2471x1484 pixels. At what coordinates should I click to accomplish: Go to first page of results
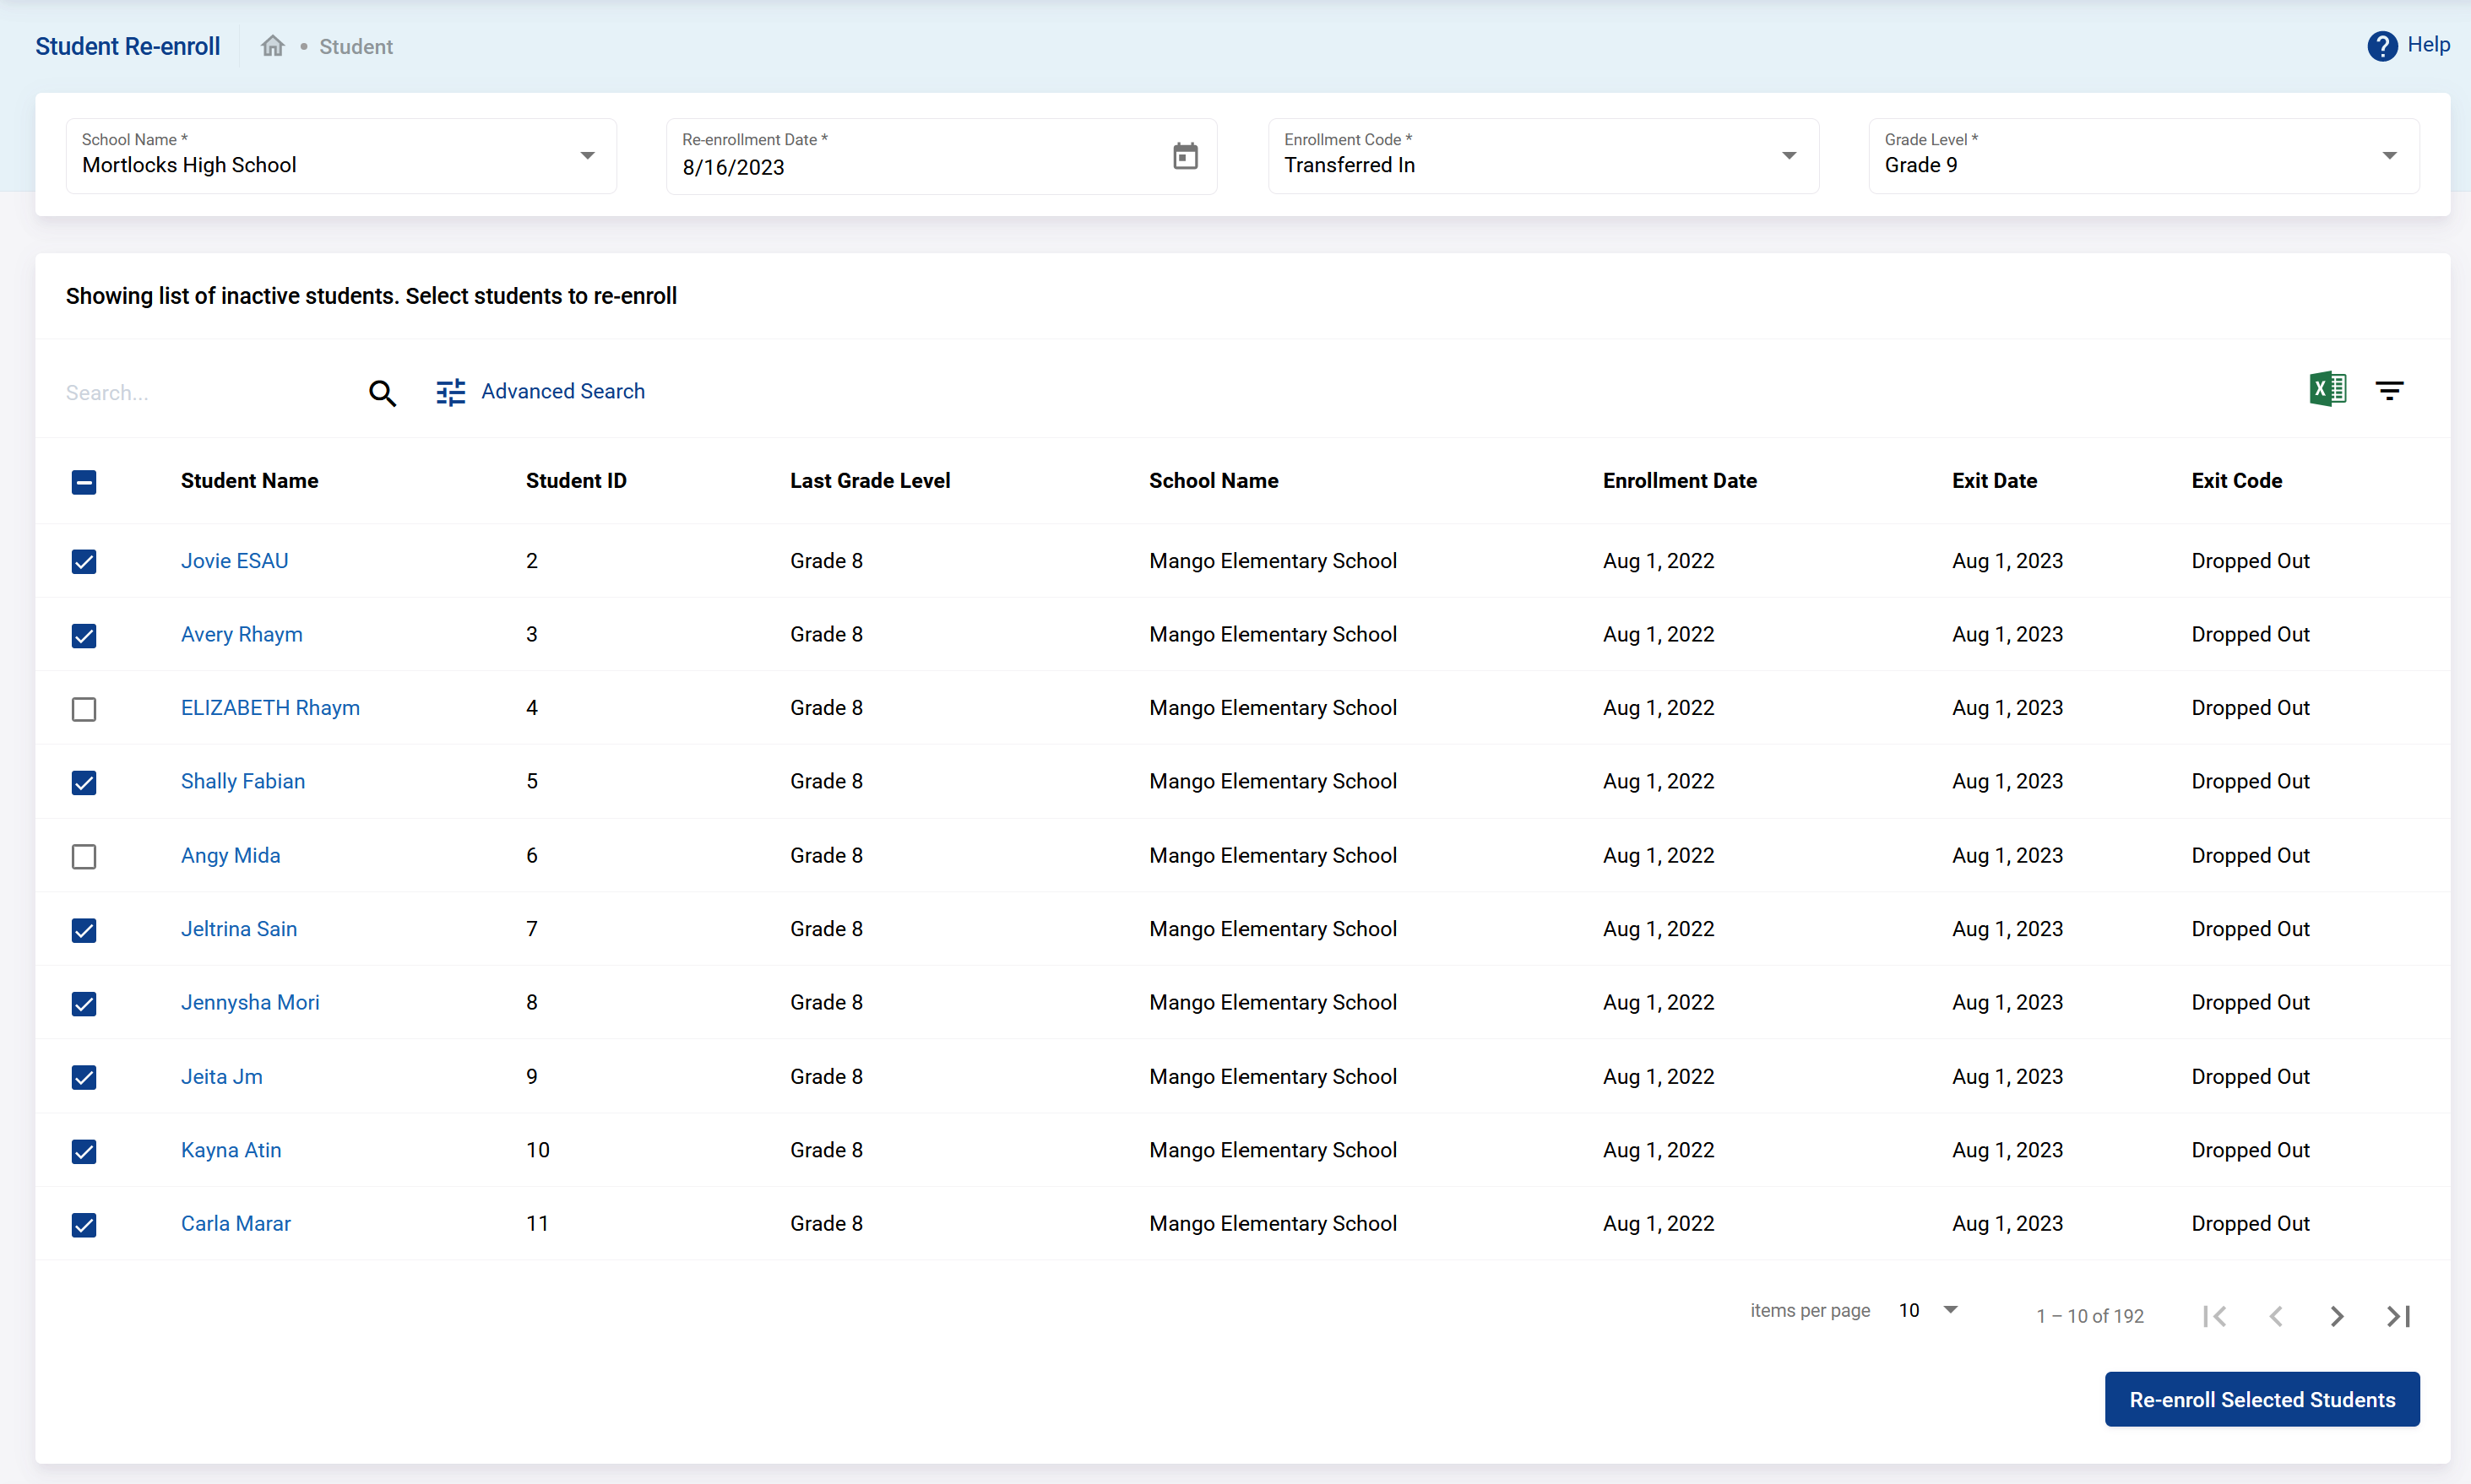[2215, 1316]
